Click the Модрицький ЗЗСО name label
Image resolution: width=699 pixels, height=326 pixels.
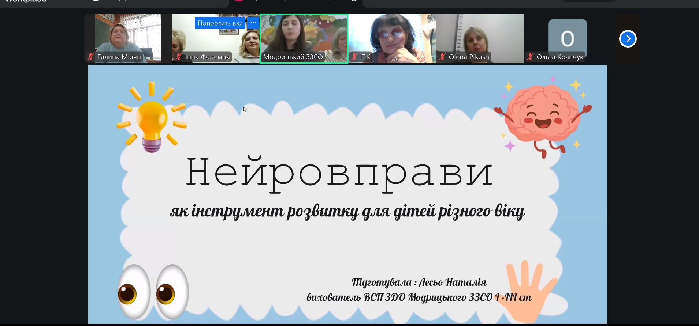tap(293, 57)
